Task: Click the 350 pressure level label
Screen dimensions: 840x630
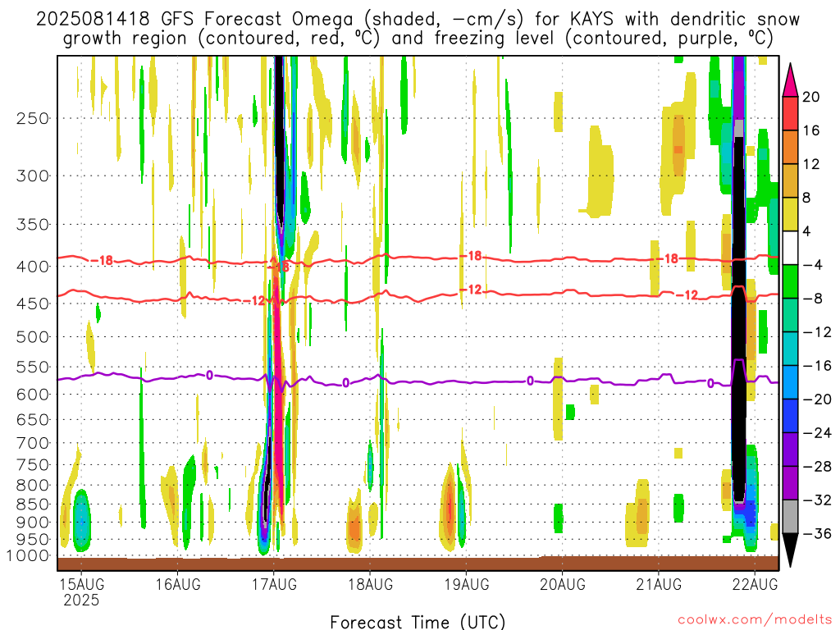Action: tap(33, 224)
